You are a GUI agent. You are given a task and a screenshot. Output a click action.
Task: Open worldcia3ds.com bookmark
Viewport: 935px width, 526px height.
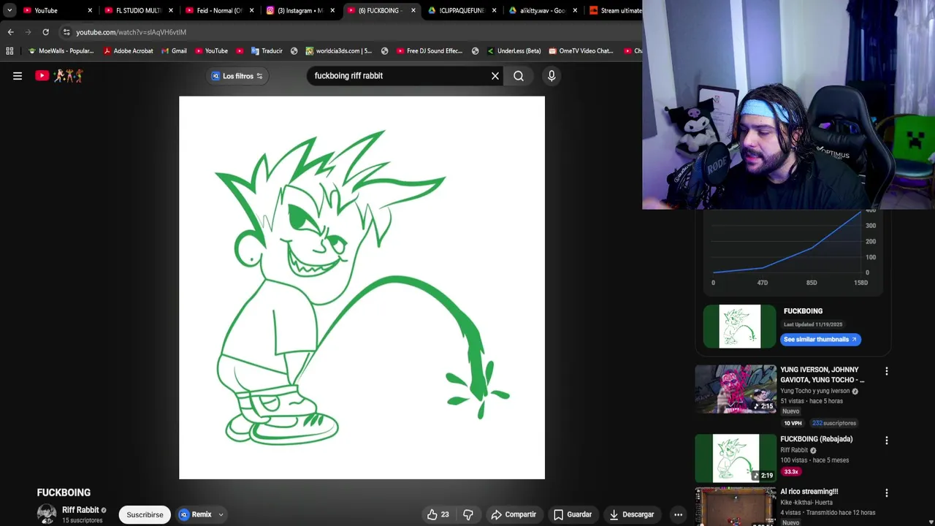click(x=339, y=51)
